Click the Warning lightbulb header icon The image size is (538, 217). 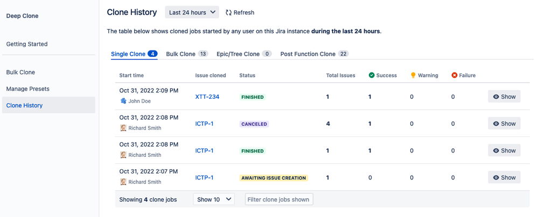(413, 75)
